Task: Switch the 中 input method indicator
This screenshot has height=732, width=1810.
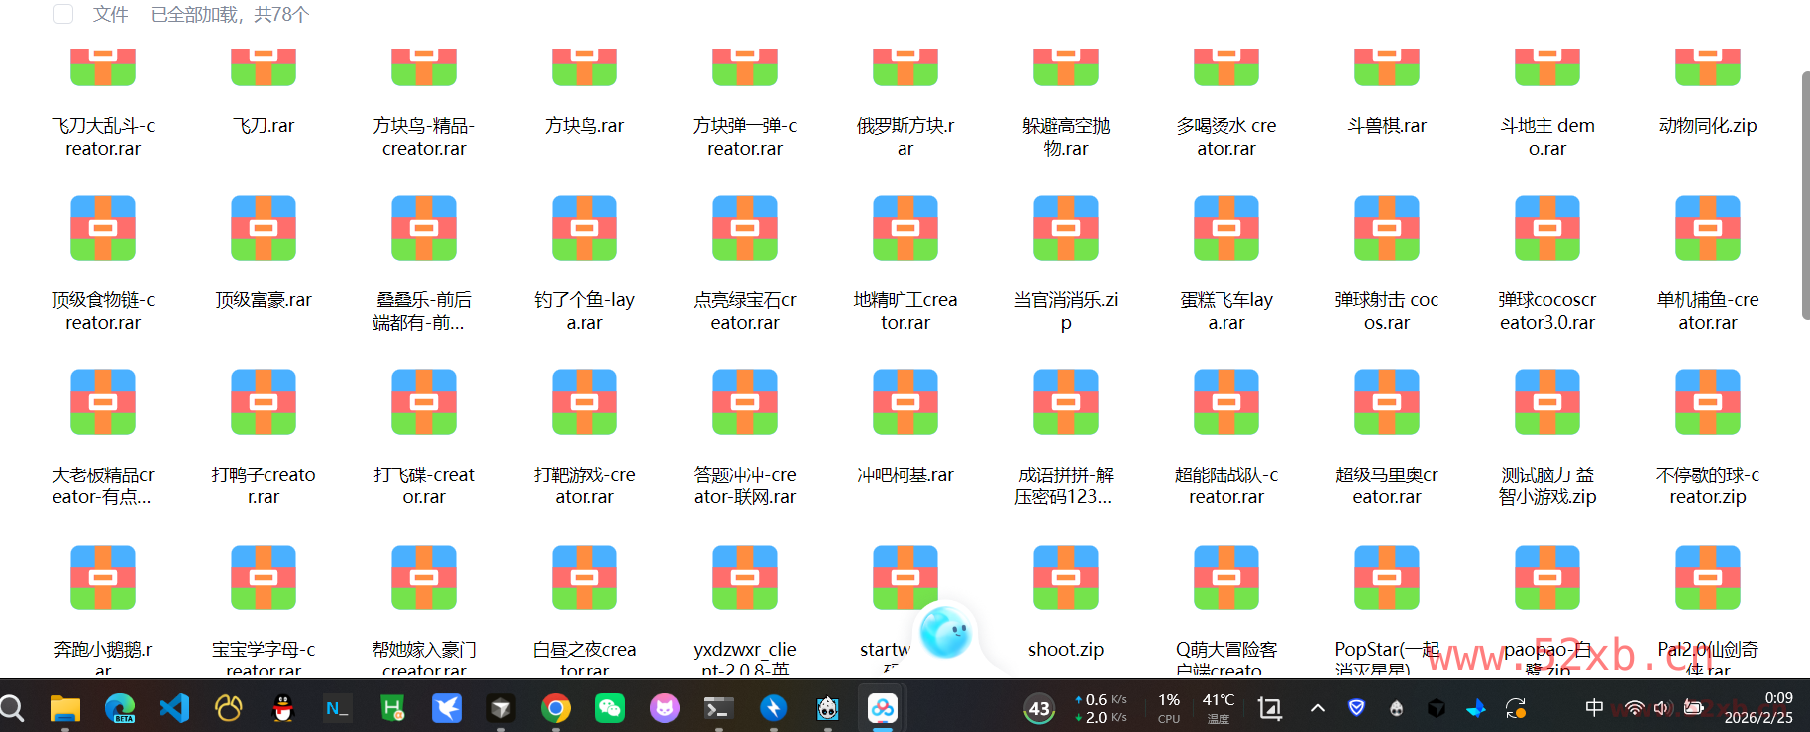Action: coord(1594,707)
